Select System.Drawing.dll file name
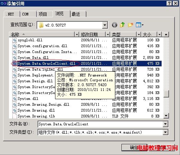 coord(36,110)
